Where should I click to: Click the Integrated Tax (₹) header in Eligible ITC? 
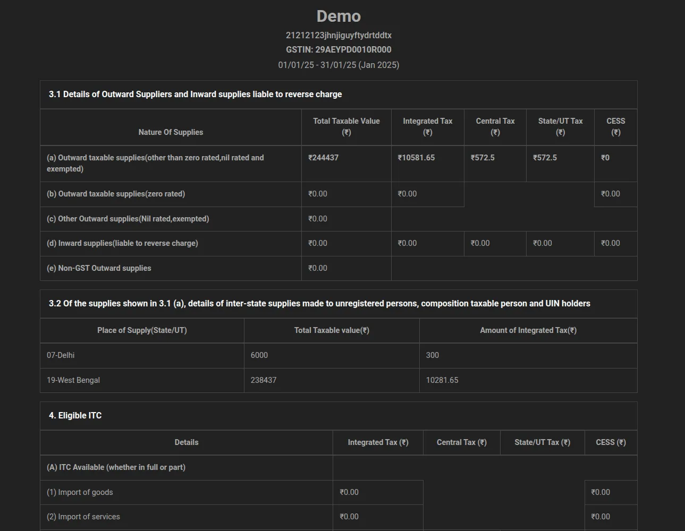pyautogui.click(x=378, y=442)
